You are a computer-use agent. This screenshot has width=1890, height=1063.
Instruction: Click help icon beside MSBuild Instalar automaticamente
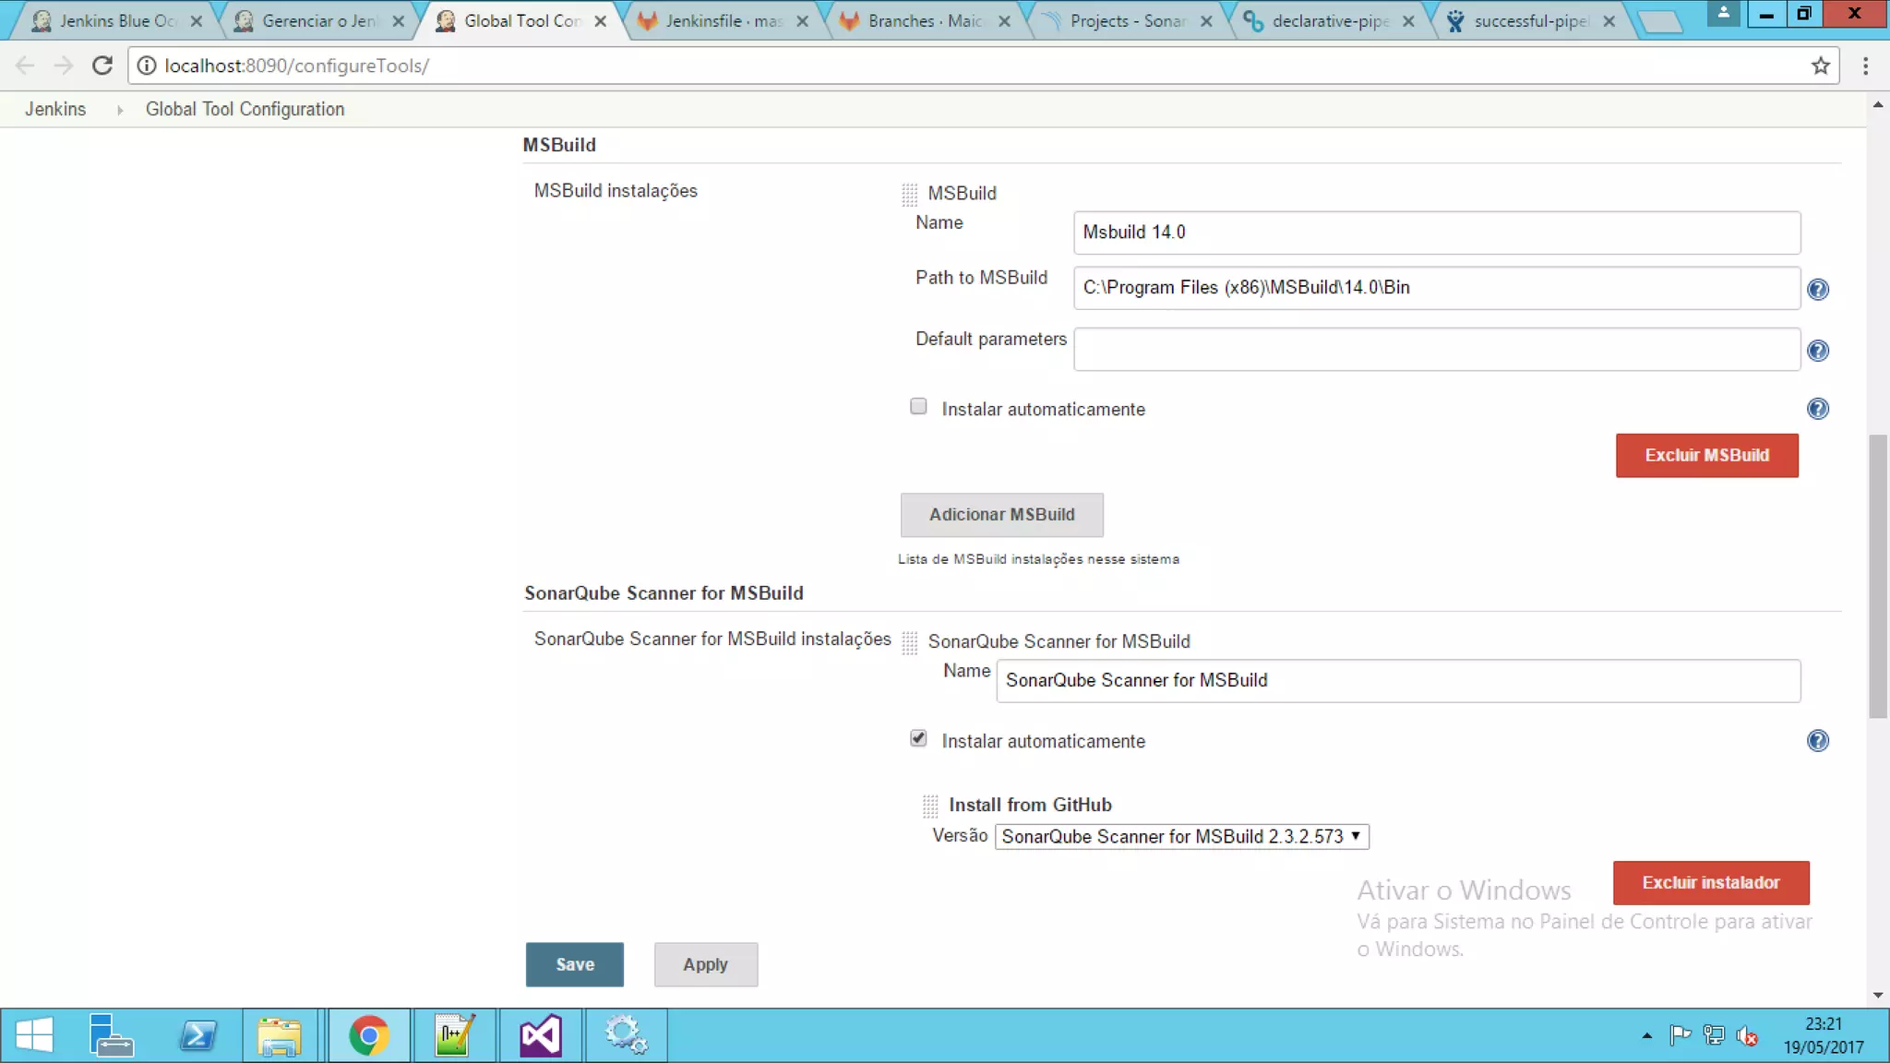[1817, 409]
